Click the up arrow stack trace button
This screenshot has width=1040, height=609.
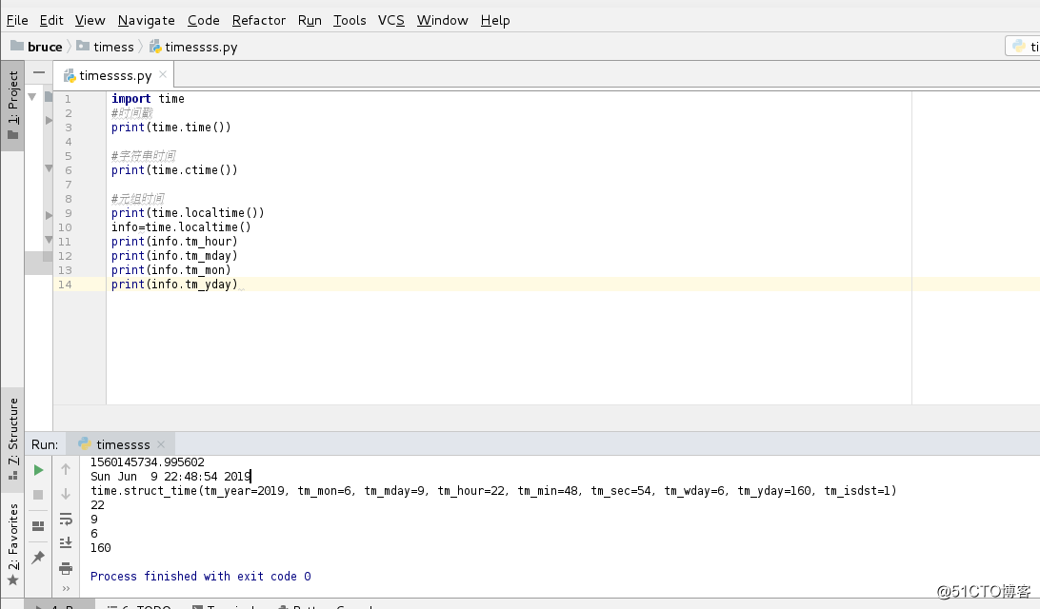tap(66, 469)
